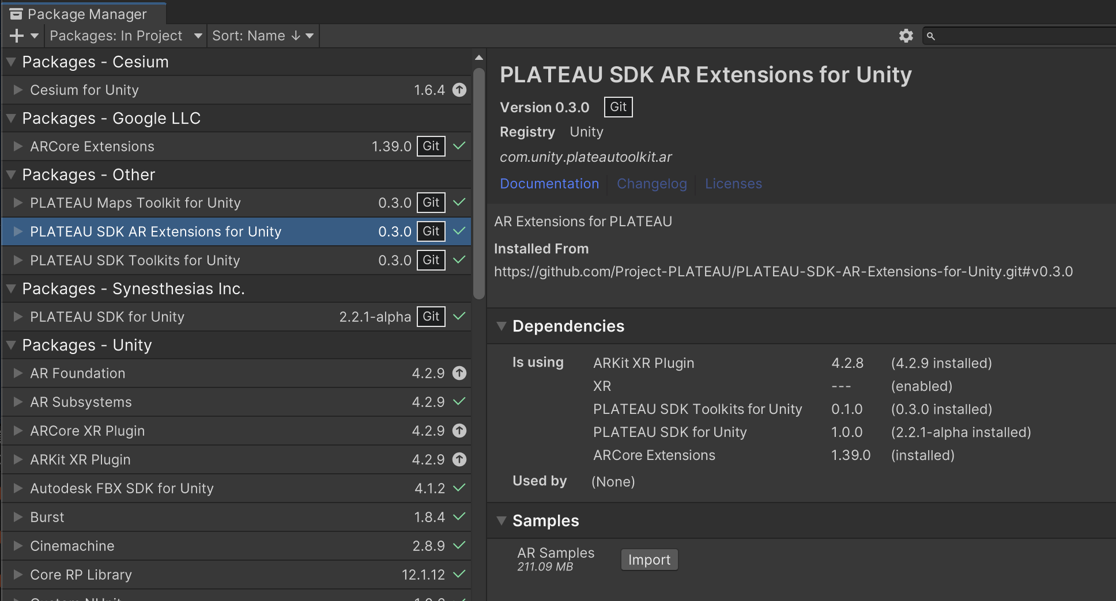Click Git tag on PLATEAU SDK Toolkits row
Screen dimensions: 1116x601
(431, 260)
